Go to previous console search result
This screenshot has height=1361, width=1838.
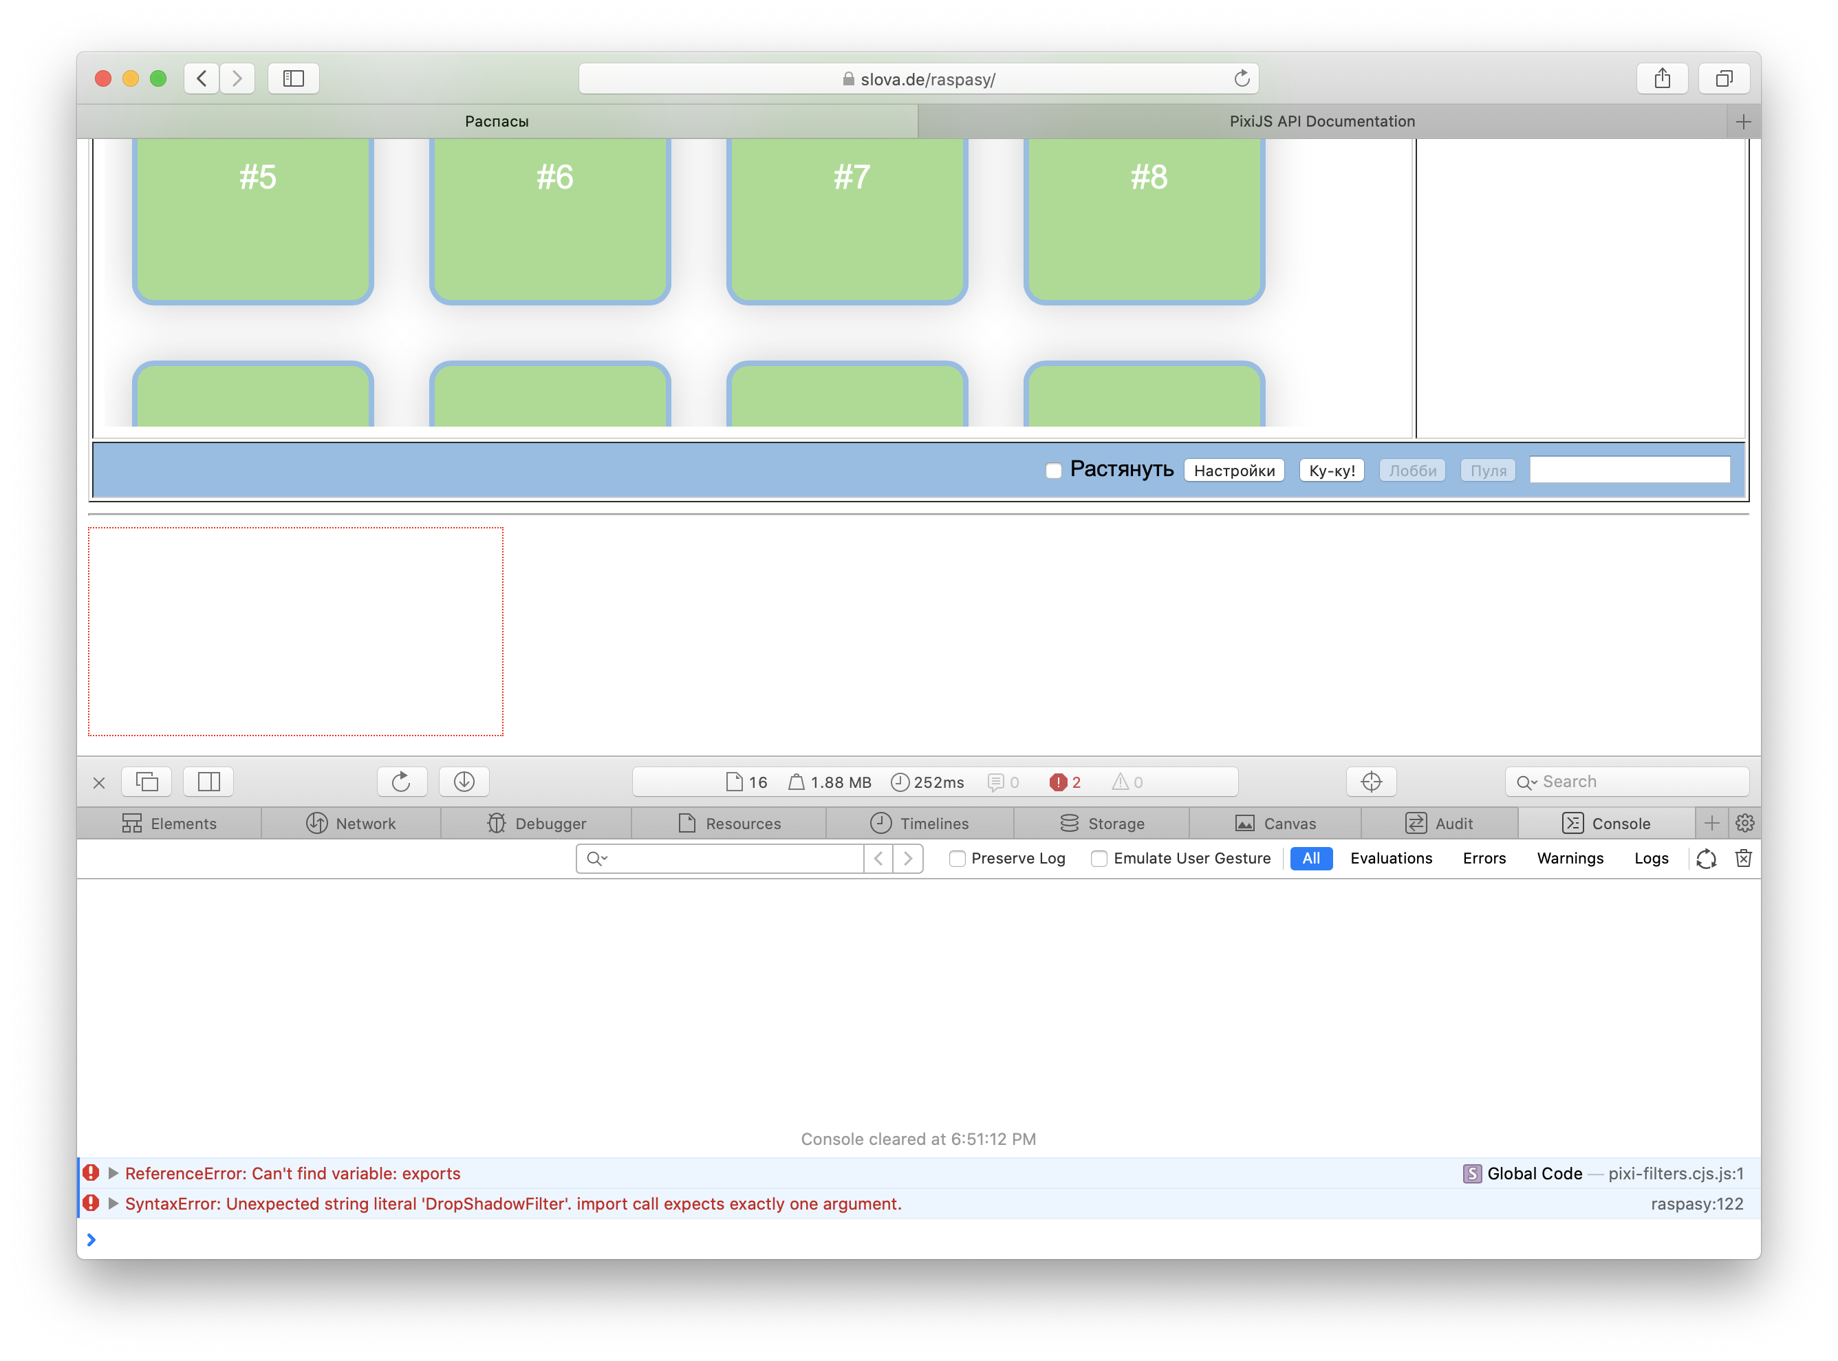(878, 857)
